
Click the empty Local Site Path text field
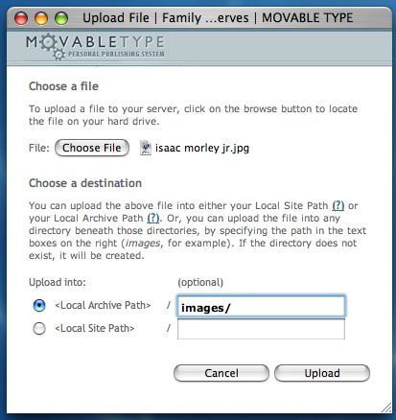point(261,329)
